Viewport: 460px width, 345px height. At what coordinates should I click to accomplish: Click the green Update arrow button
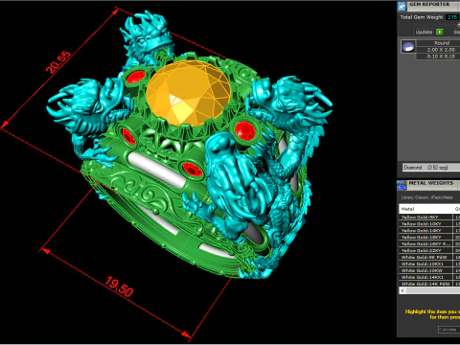click(440, 32)
